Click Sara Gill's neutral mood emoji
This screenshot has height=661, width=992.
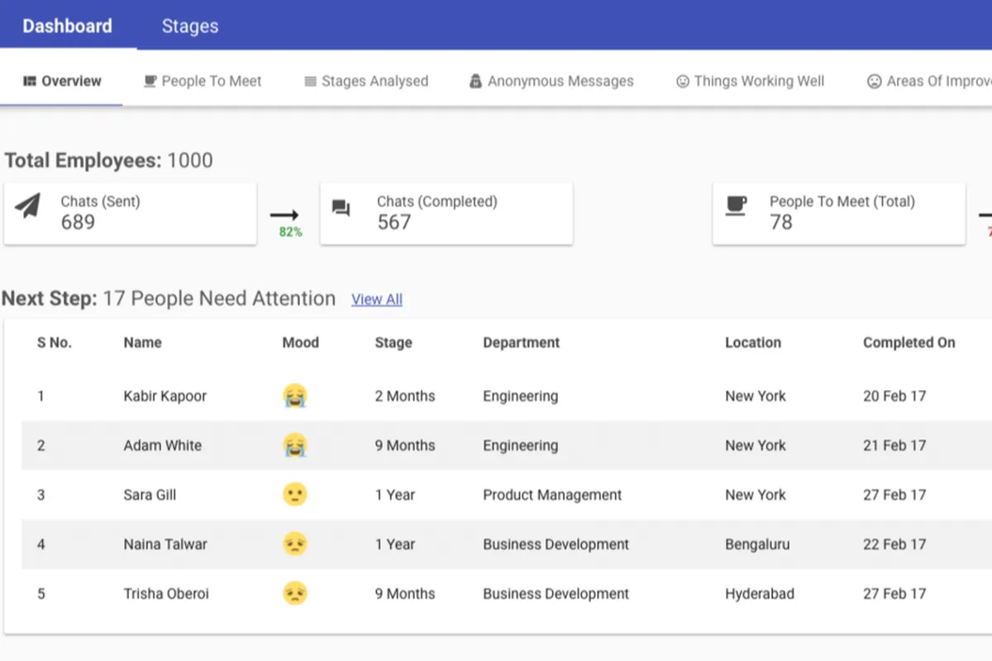click(294, 495)
